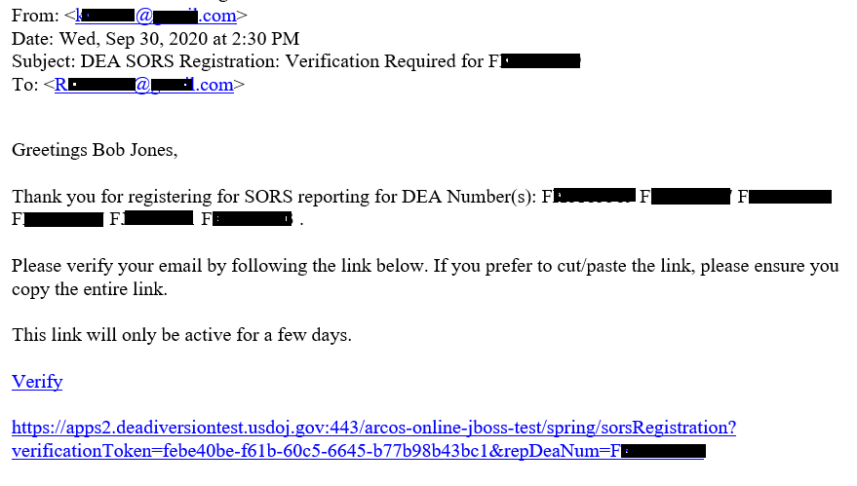
Task: Click the redacted block in the Subject line
Action: click(x=539, y=61)
